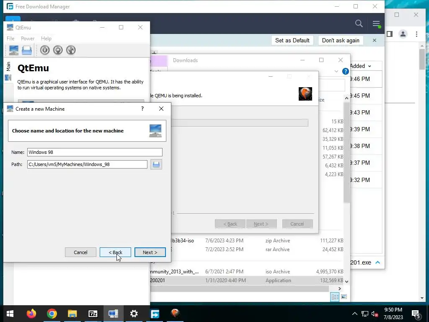Screen dimensions: 429x322
Task: Switch to QEMU installer taskbar icon
Action: coord(176,314)
